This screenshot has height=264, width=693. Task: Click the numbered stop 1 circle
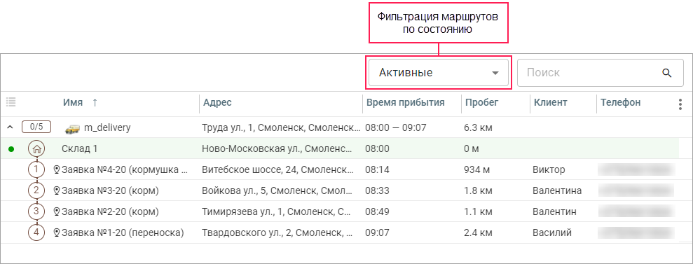[36, 169]
